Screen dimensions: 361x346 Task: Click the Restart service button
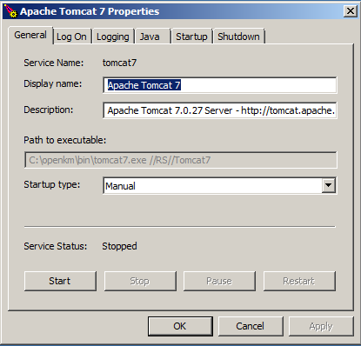299,281
